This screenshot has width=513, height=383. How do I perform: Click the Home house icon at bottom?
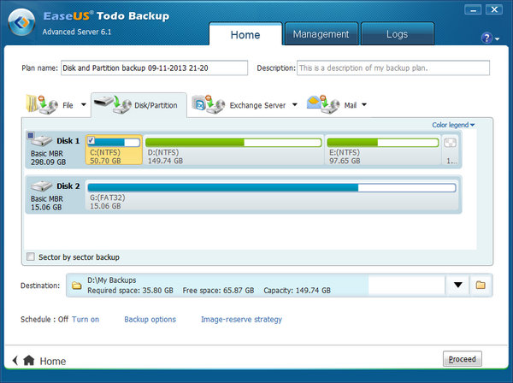29,361
